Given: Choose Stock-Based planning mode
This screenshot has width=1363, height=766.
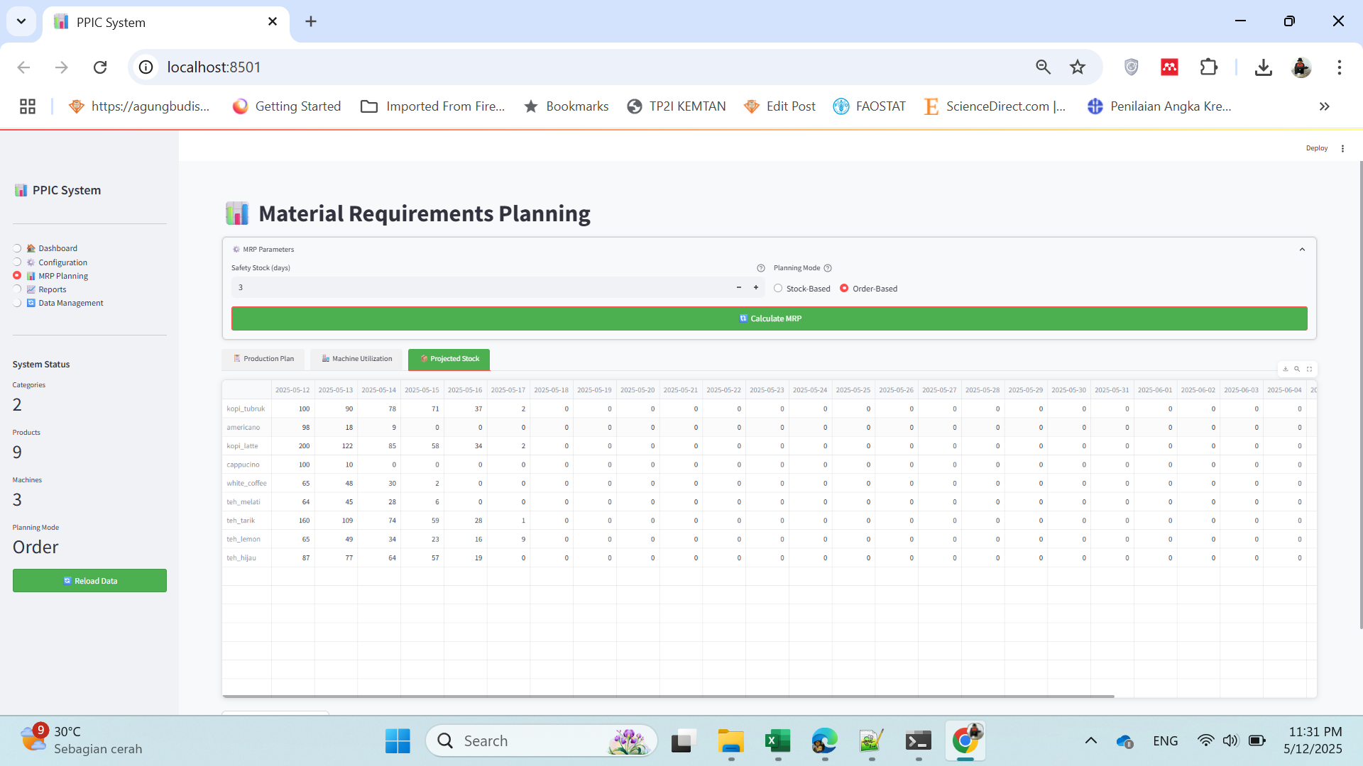Looking at the screenshot, I should [802, 289].
